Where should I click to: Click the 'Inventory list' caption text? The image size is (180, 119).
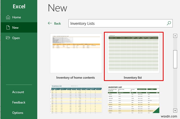coord(133,78)
